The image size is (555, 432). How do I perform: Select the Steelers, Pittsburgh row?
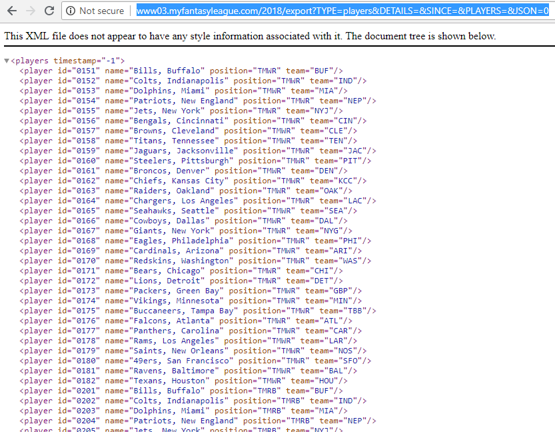(195, 161)
